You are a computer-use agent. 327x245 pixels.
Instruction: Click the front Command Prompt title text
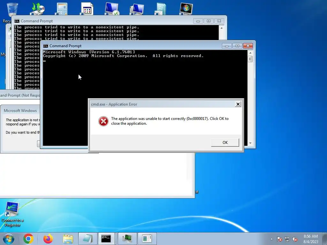pyautogui.click(x=65, y=46)
